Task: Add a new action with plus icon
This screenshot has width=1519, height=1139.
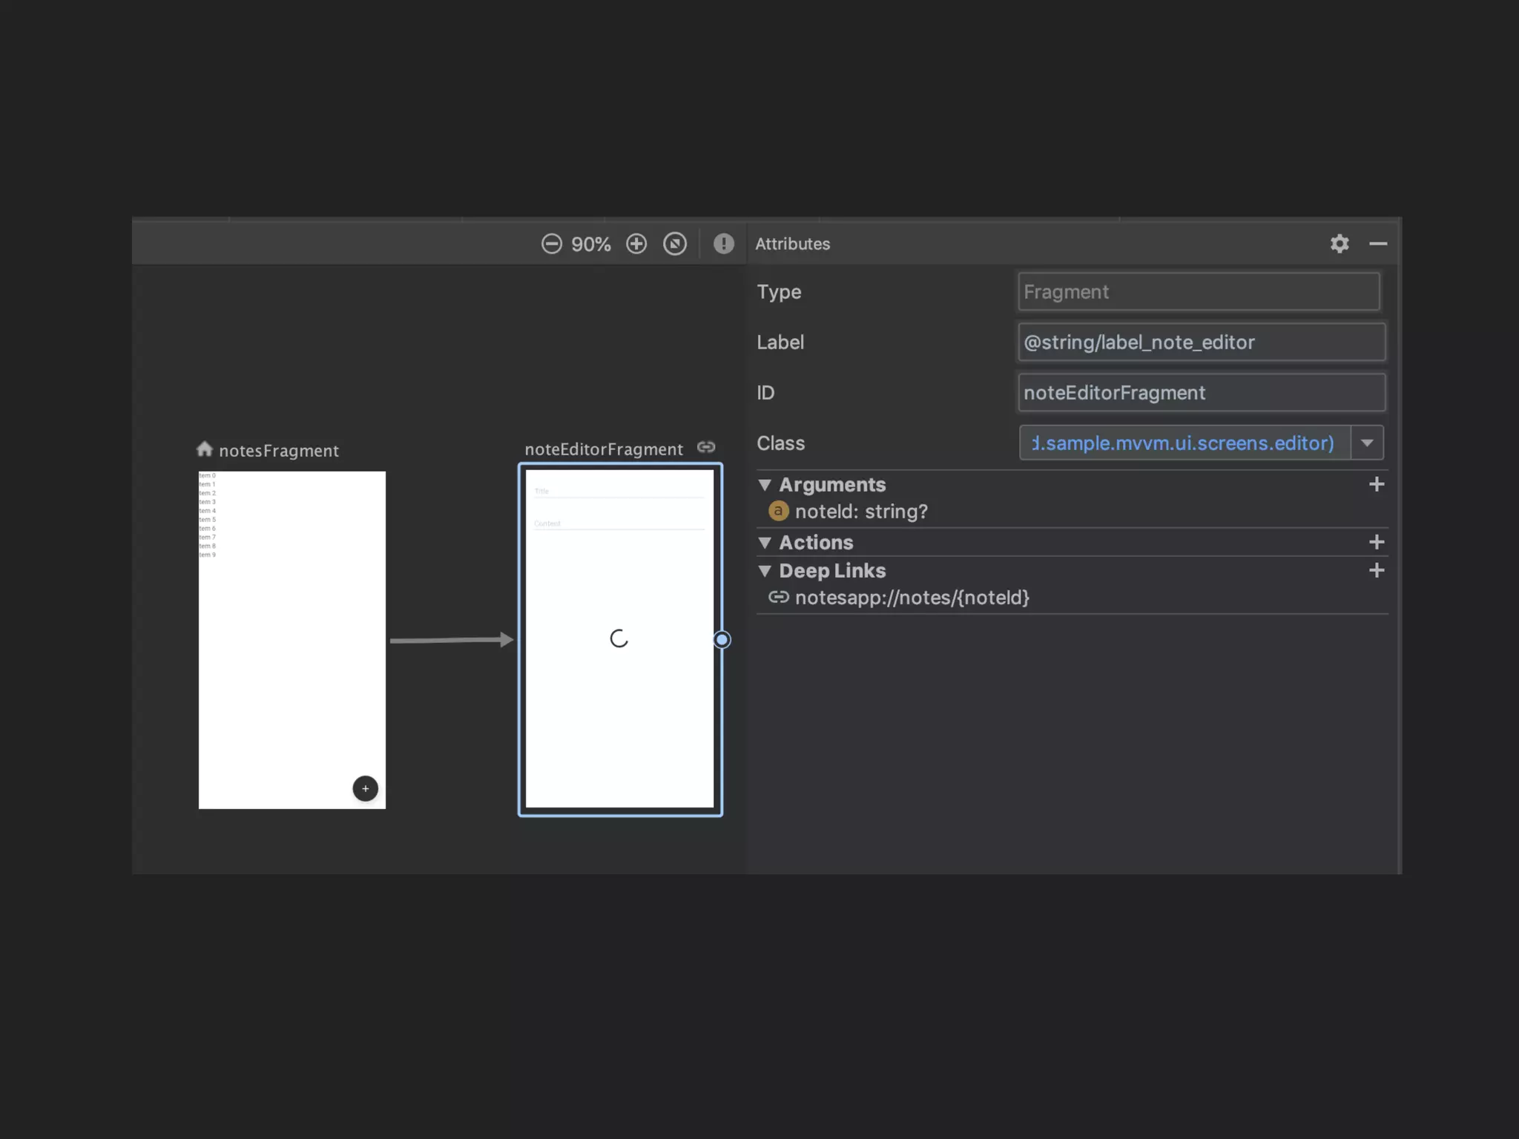Action: click(x=1377, y=542)
